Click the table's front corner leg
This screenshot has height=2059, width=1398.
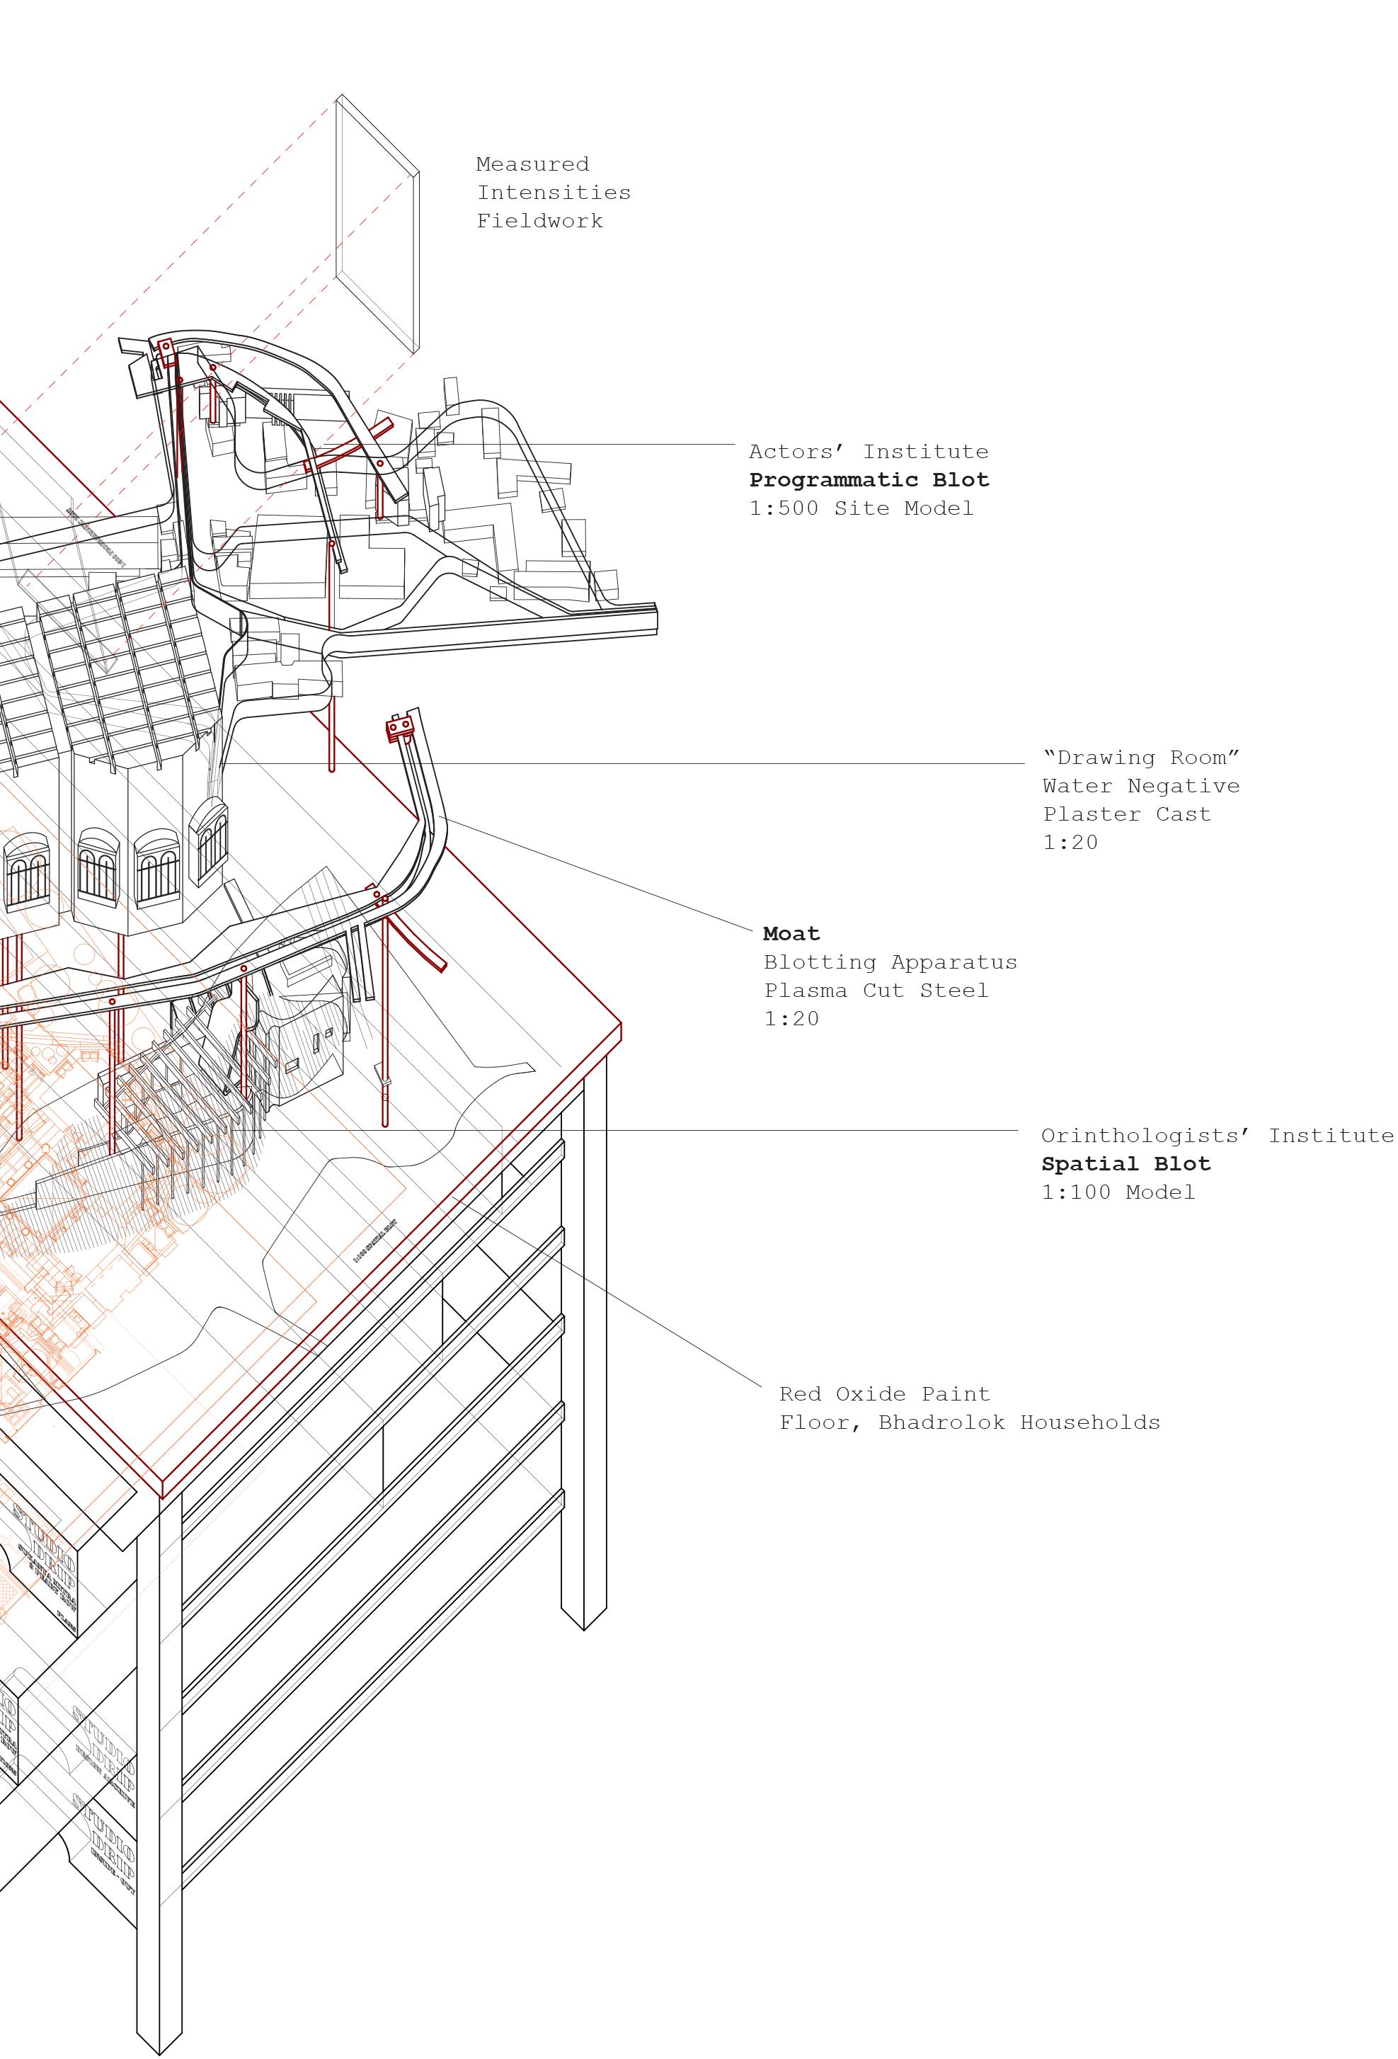coord(159,1772)
